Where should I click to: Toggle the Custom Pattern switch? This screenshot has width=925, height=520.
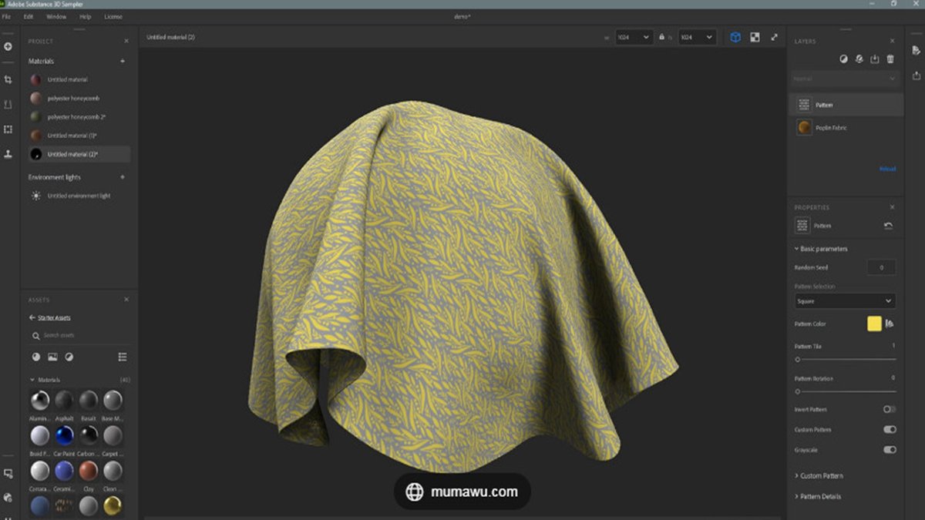click(x=890, y=429)
